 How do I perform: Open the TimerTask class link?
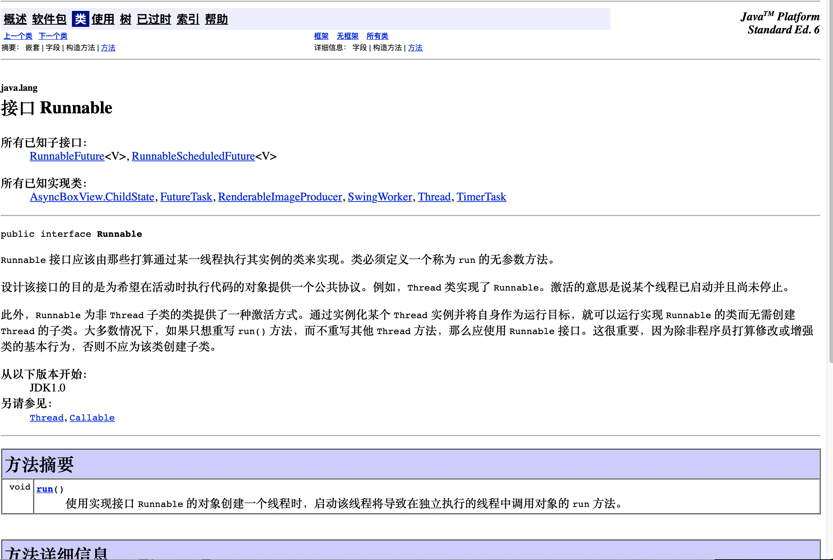coord(481,197)
